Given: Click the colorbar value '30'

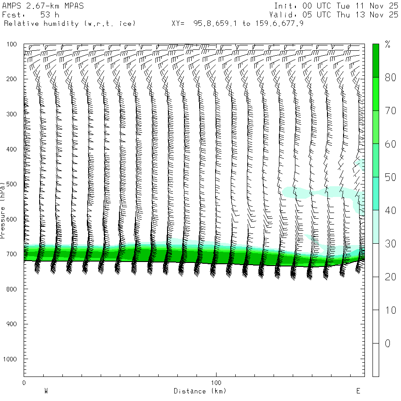Looking at the screenshot, I should pos(390,244).
